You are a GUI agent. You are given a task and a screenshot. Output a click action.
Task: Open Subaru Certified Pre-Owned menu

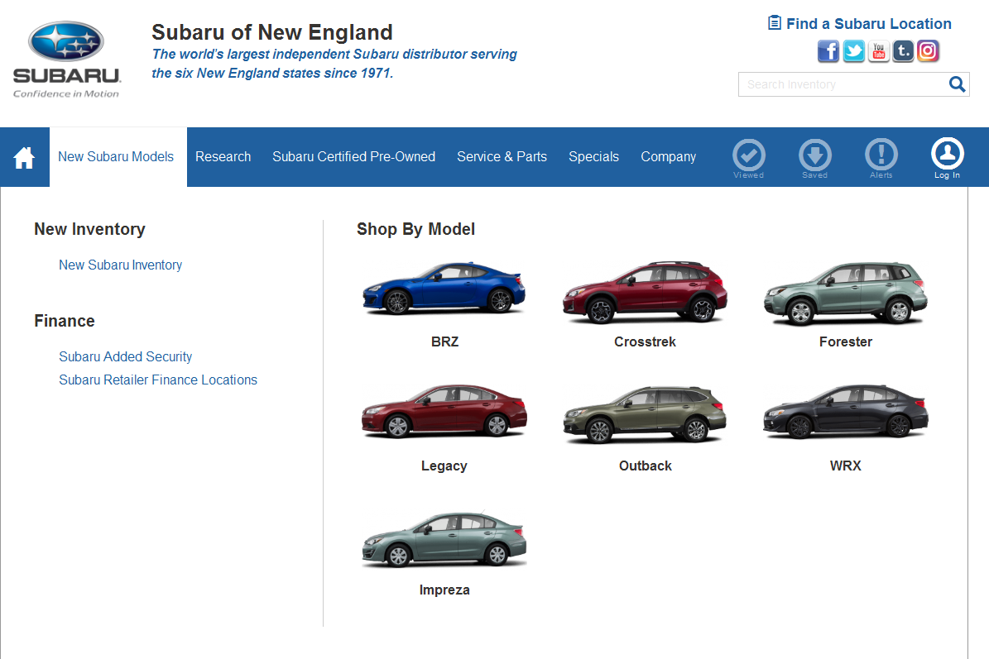click(x=353, y=157)
